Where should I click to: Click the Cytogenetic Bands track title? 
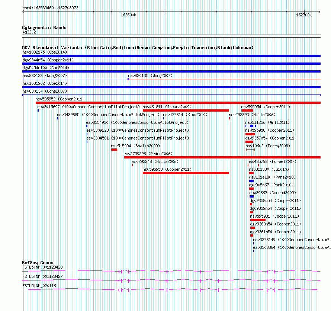(44, 28)
